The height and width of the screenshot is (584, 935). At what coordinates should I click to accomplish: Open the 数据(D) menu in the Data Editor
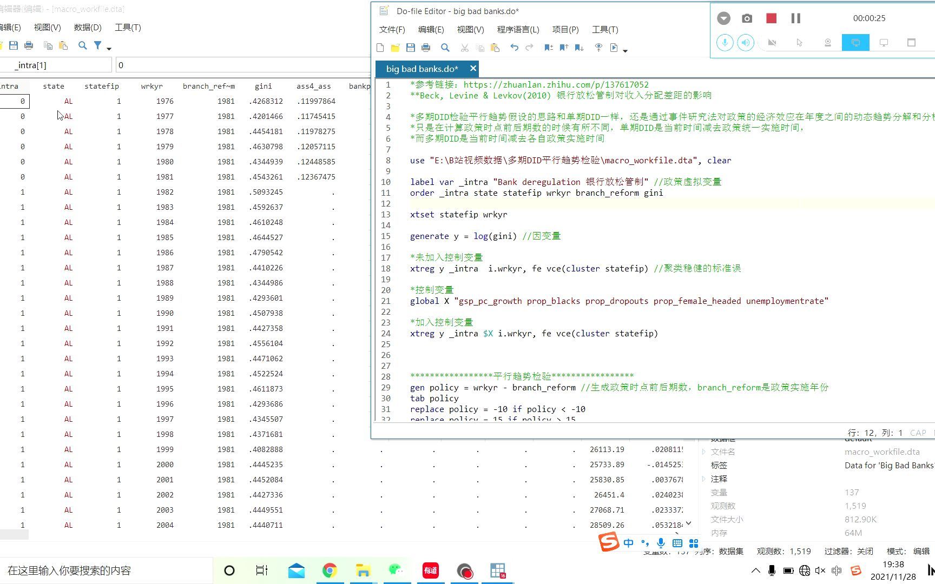coord(87,27)
